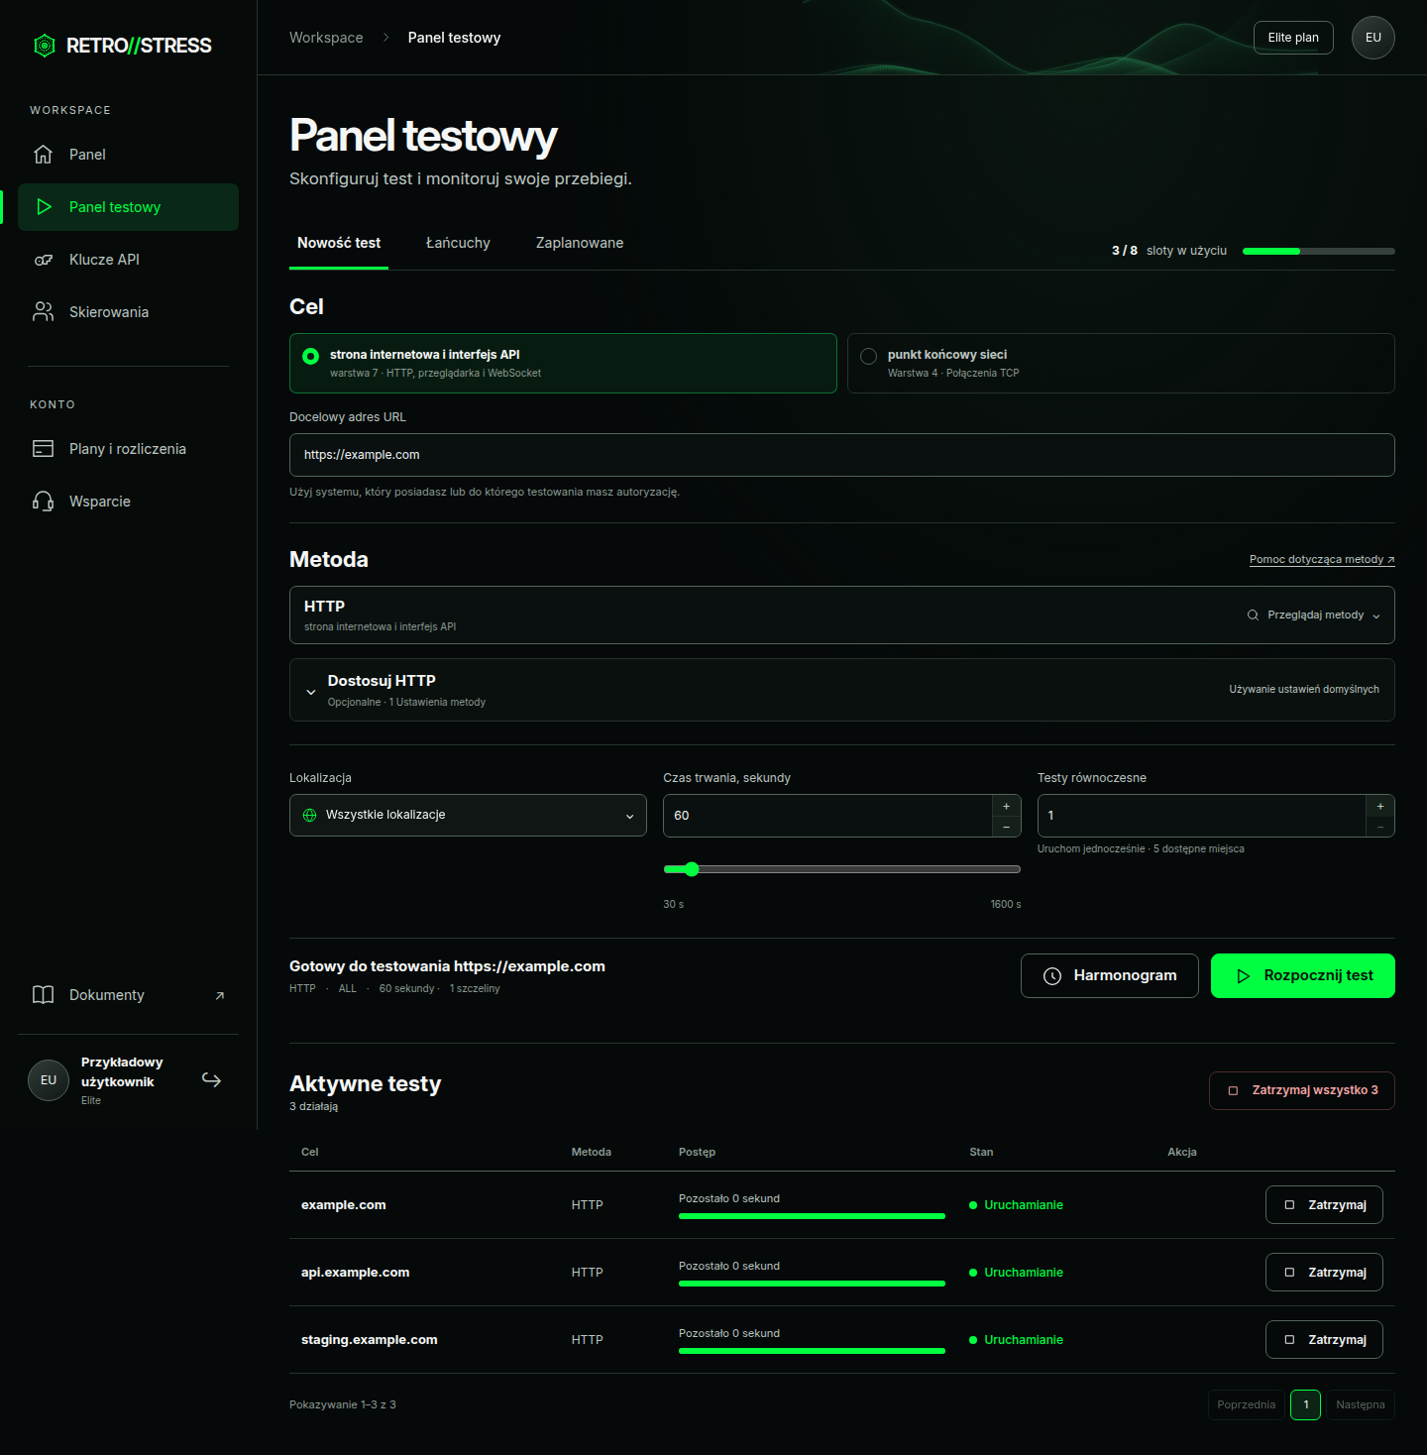Increase Czas trwania with plus stepper

click(x=1006, y=806)
